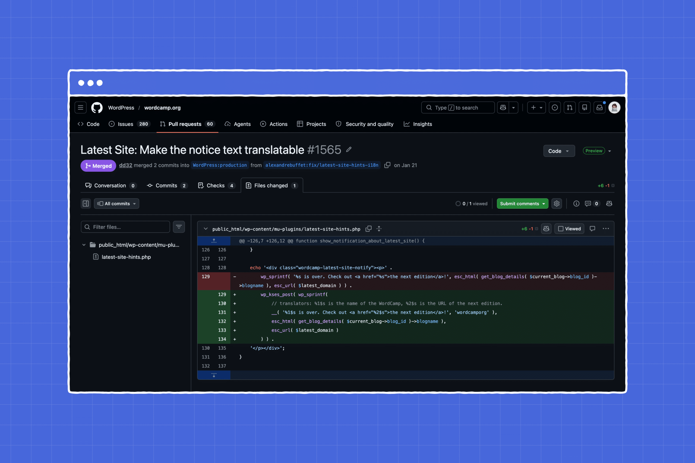Switch to the Checks tab
Screen dimensions: 695x463
pyautogui.click(x=216, y=186)
